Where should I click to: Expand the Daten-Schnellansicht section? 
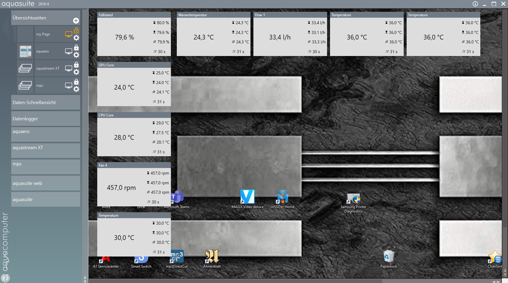(46, 102)
